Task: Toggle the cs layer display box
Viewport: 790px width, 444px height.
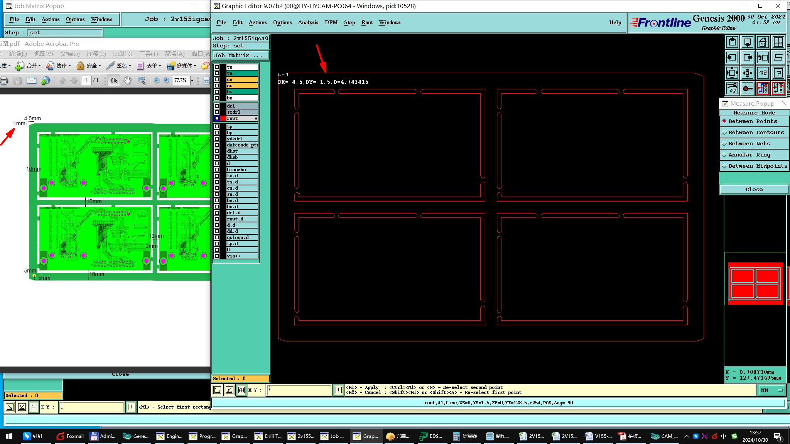Action: coord(217,79)
